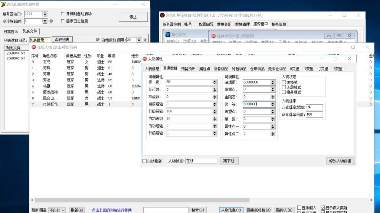Open 装备物品 tab

(x=221, y=69)
